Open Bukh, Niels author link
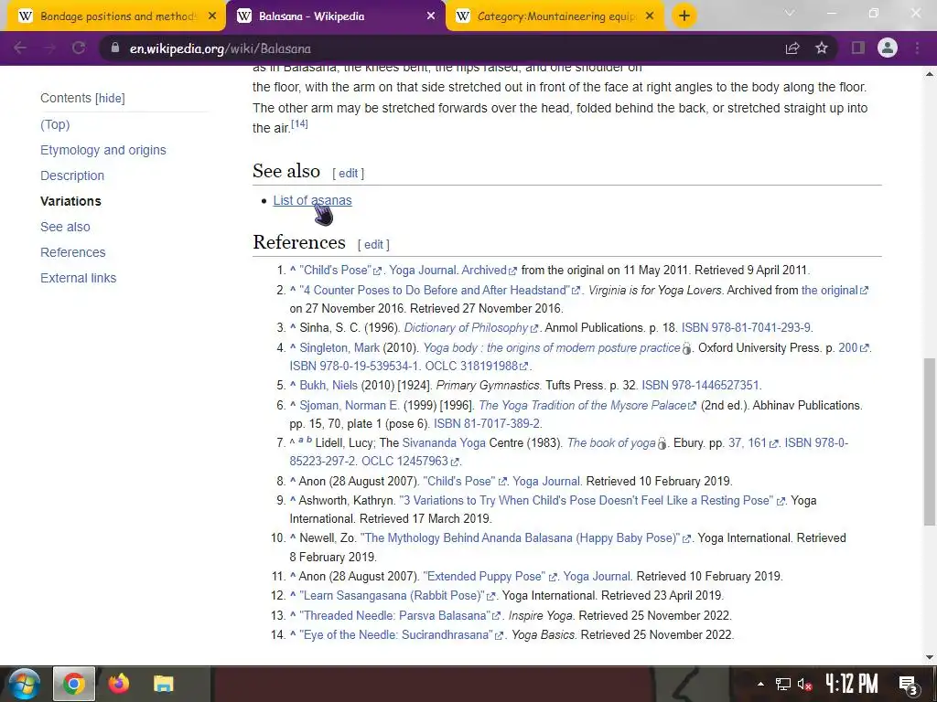 pos(328,386)
